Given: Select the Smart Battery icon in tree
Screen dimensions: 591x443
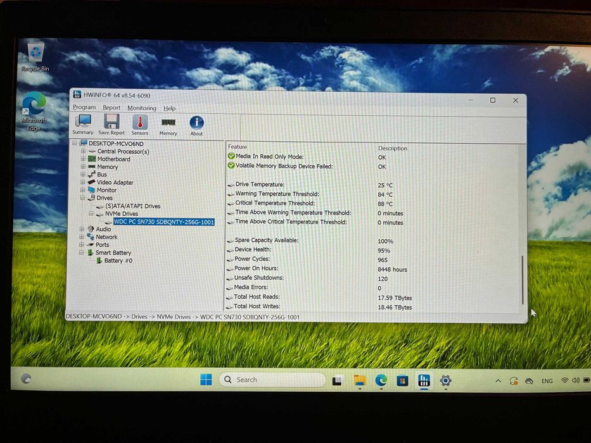Looking at the screenshot, I should pyautogui.click(x=91, y=253).
